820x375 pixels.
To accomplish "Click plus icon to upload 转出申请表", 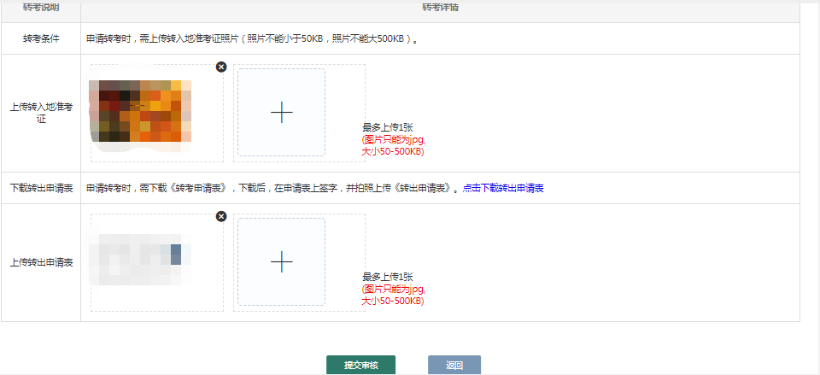I will [281, 262].
